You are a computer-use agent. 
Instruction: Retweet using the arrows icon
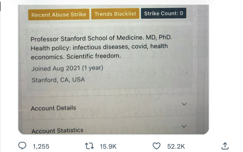pos(89,146)
